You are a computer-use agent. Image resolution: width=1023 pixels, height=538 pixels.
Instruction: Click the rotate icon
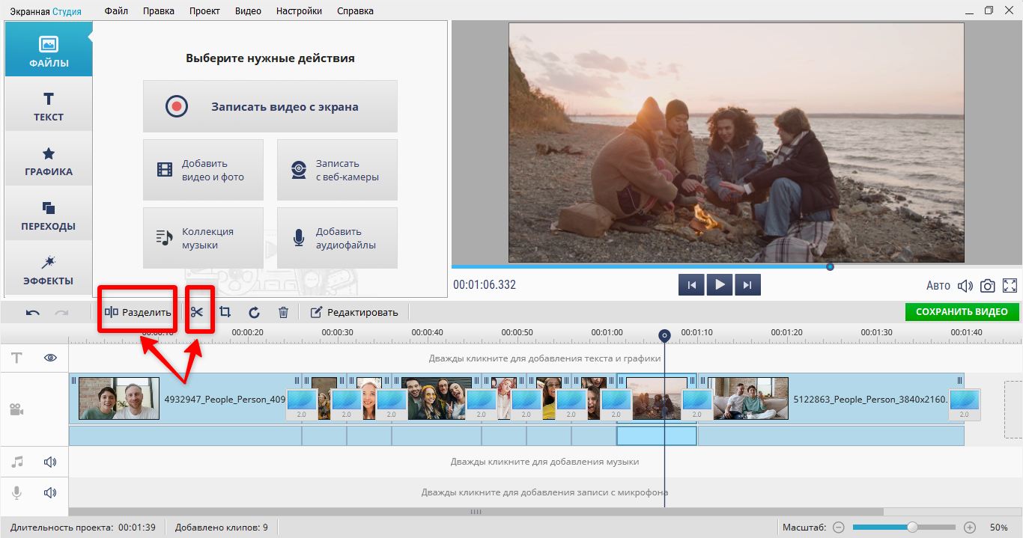(254, 312)
